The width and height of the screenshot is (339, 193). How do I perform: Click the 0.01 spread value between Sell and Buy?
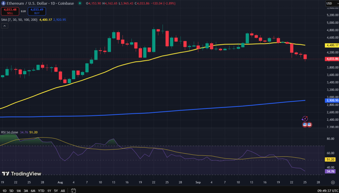(x=24, y=11)
